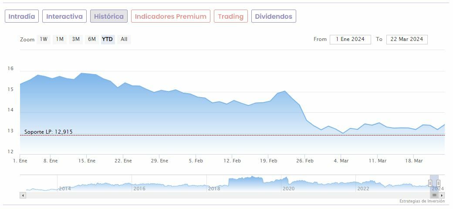Viewport: 453px width, 209px height.
Task: Switch to the Histórica tab
Action: click(x=109, y=17)
